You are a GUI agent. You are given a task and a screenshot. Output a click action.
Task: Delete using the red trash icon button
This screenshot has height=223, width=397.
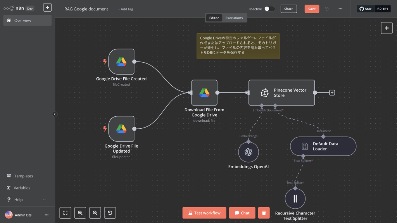coord(264,213)
